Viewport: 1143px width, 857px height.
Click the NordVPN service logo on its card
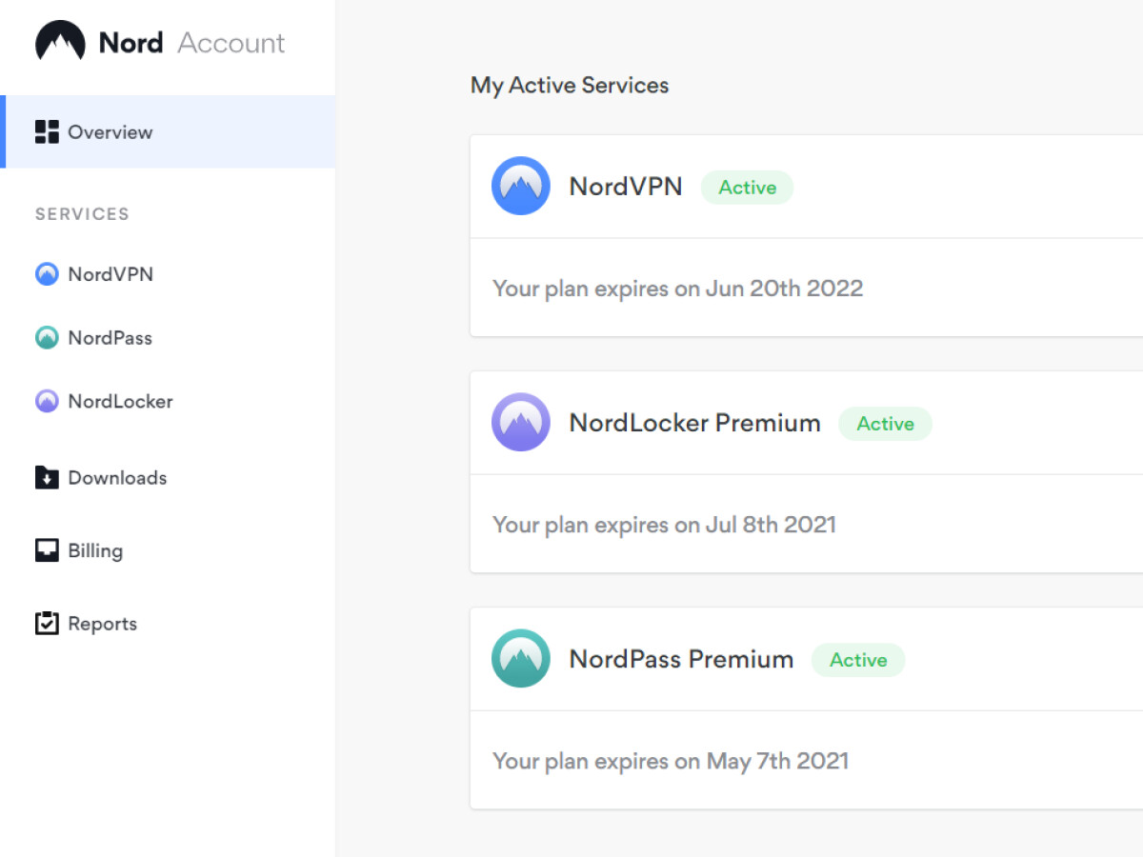(x=520, y=185)
